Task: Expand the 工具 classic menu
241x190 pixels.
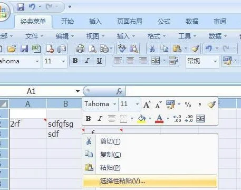Action: [187, 36]
